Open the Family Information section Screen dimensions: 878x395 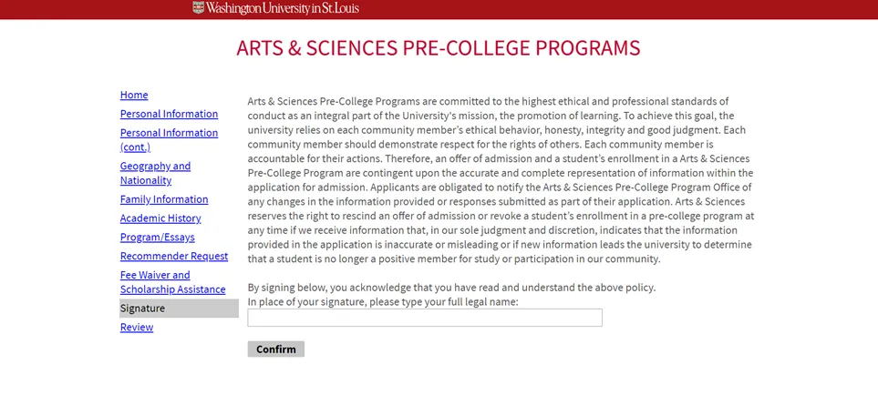[164, 199]
